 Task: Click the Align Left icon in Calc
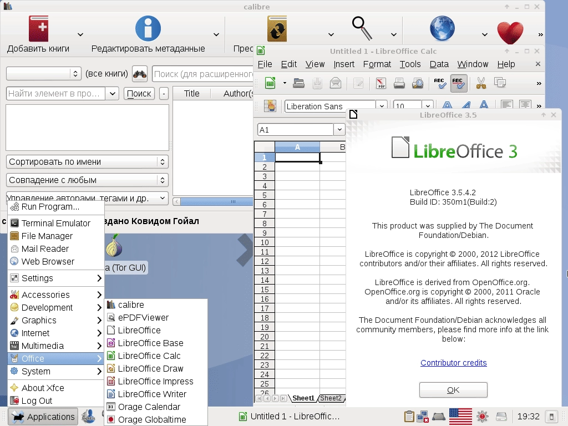(507, 105)
